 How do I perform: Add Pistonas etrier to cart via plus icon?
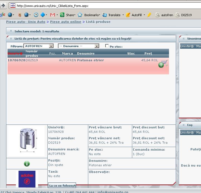point(161,65)
